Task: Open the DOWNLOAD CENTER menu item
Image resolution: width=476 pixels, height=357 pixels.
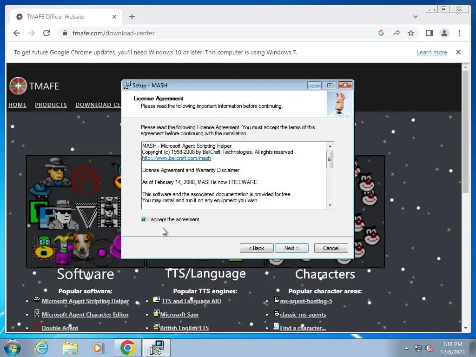Action: point(98,105)
